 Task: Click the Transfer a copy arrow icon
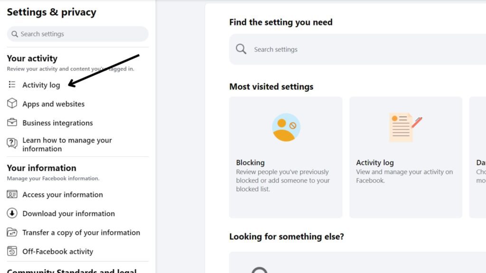click(11, 232)
